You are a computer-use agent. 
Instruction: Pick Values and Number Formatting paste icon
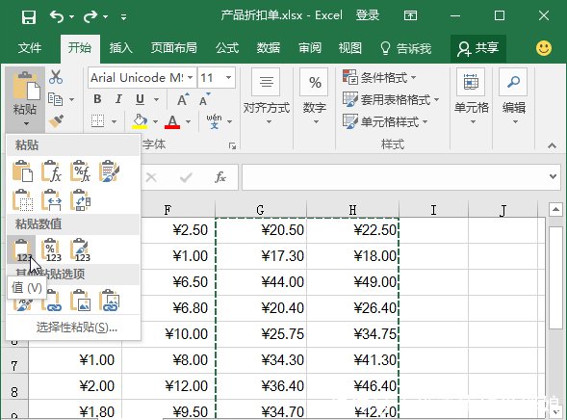coord(51,249)
